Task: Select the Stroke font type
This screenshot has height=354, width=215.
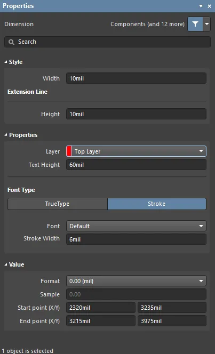Action: tap(157, 204)
